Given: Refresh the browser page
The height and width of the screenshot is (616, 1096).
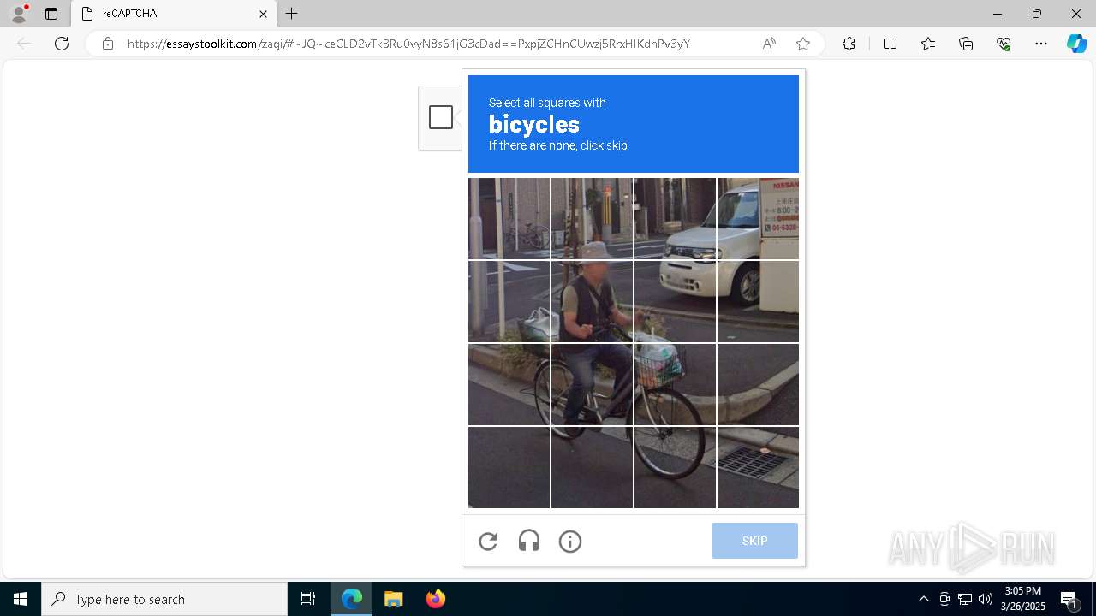Looking at the screenshot, I should [62, 44].
